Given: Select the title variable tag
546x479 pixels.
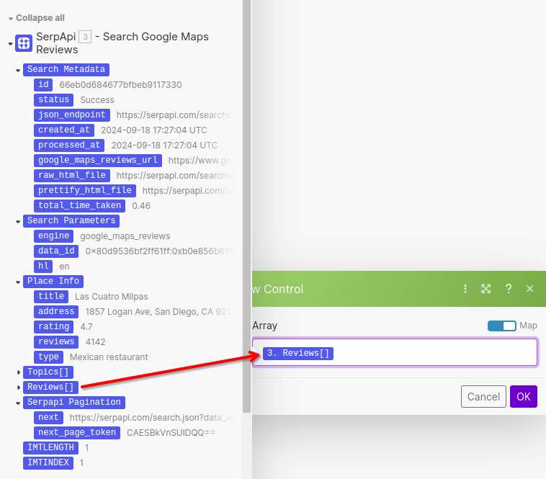Looking at the screenshot, I should tap(51, 297).
